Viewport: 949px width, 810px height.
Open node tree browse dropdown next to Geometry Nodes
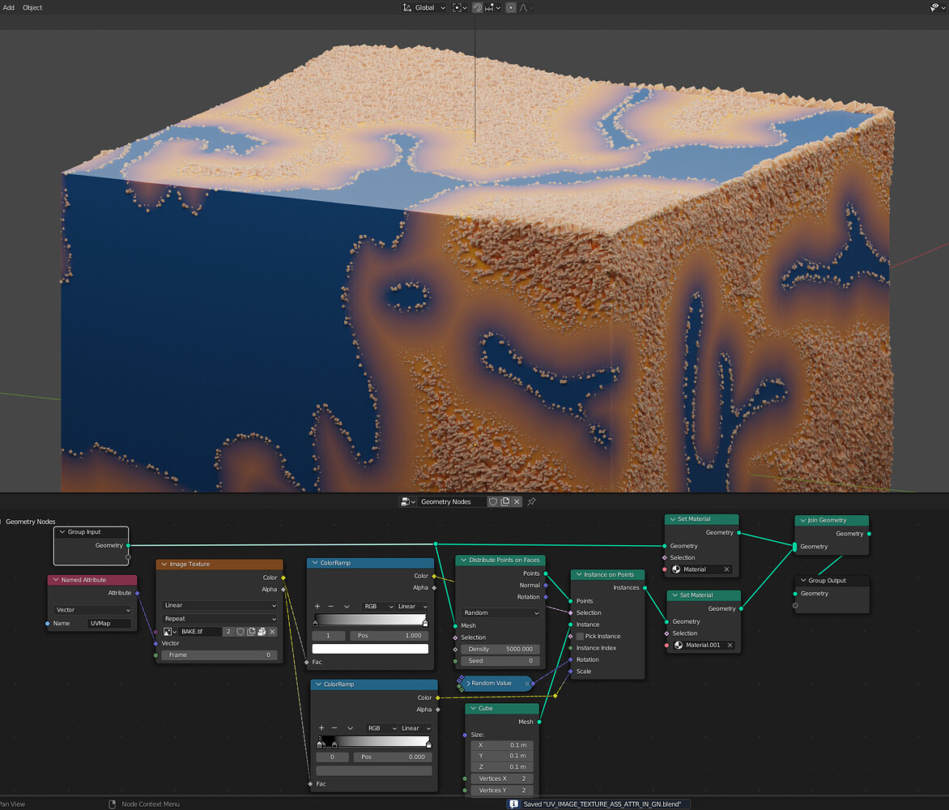point(408,502)
